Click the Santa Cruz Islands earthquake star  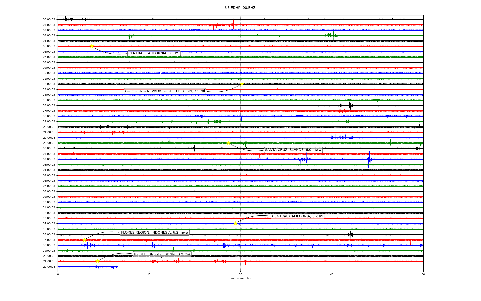(x=228, y=143)
